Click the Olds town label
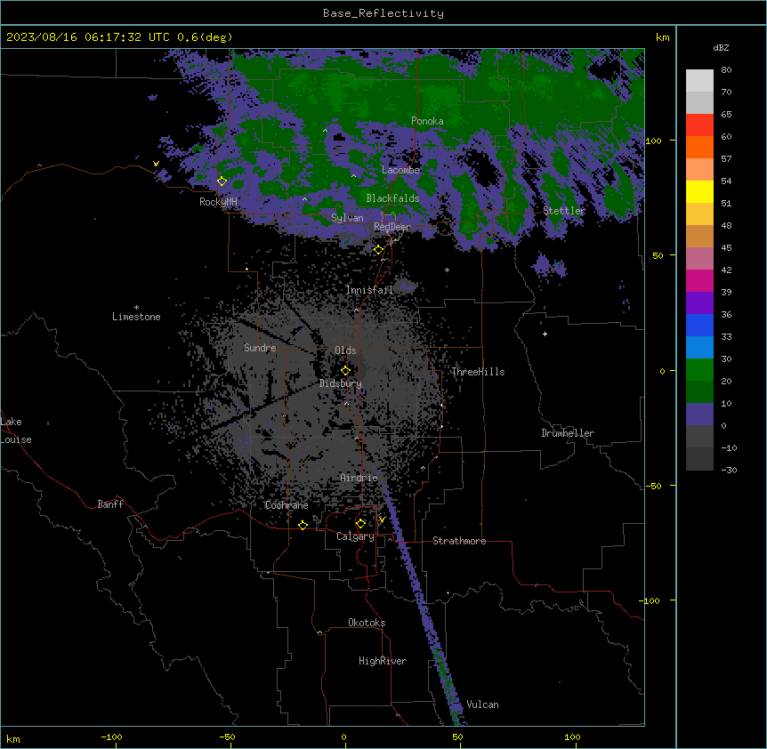 coord(345,350)
